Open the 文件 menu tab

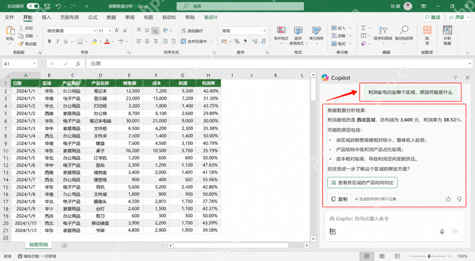click(x=9, y=17)
